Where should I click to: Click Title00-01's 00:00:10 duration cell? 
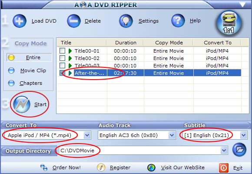(125, 51)
